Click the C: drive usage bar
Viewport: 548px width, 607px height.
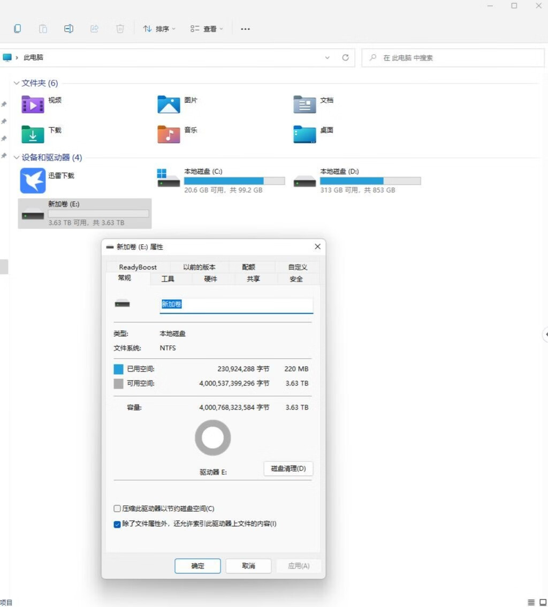pos(234,181)
